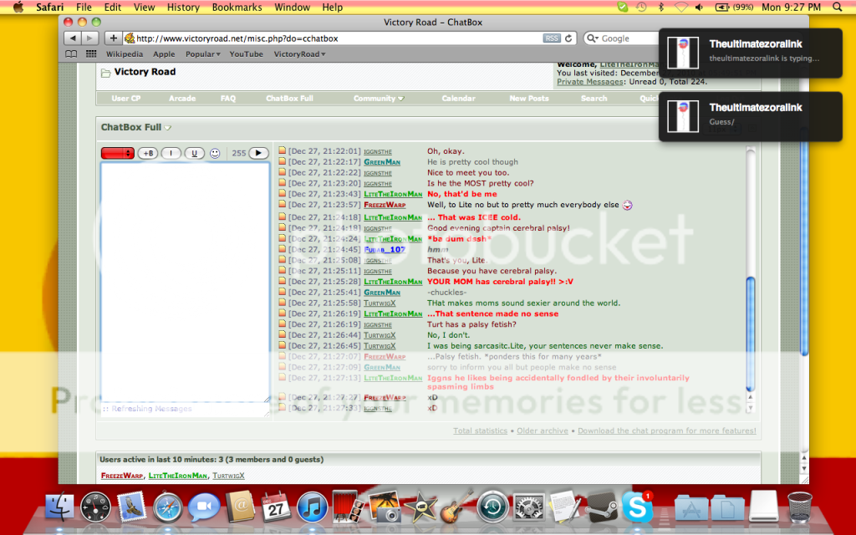Image resolution: width=856 pixels, height=535 pixels.
Task: Toggle italic formatting in the chatbox
Action: click(x=171, y=153)
